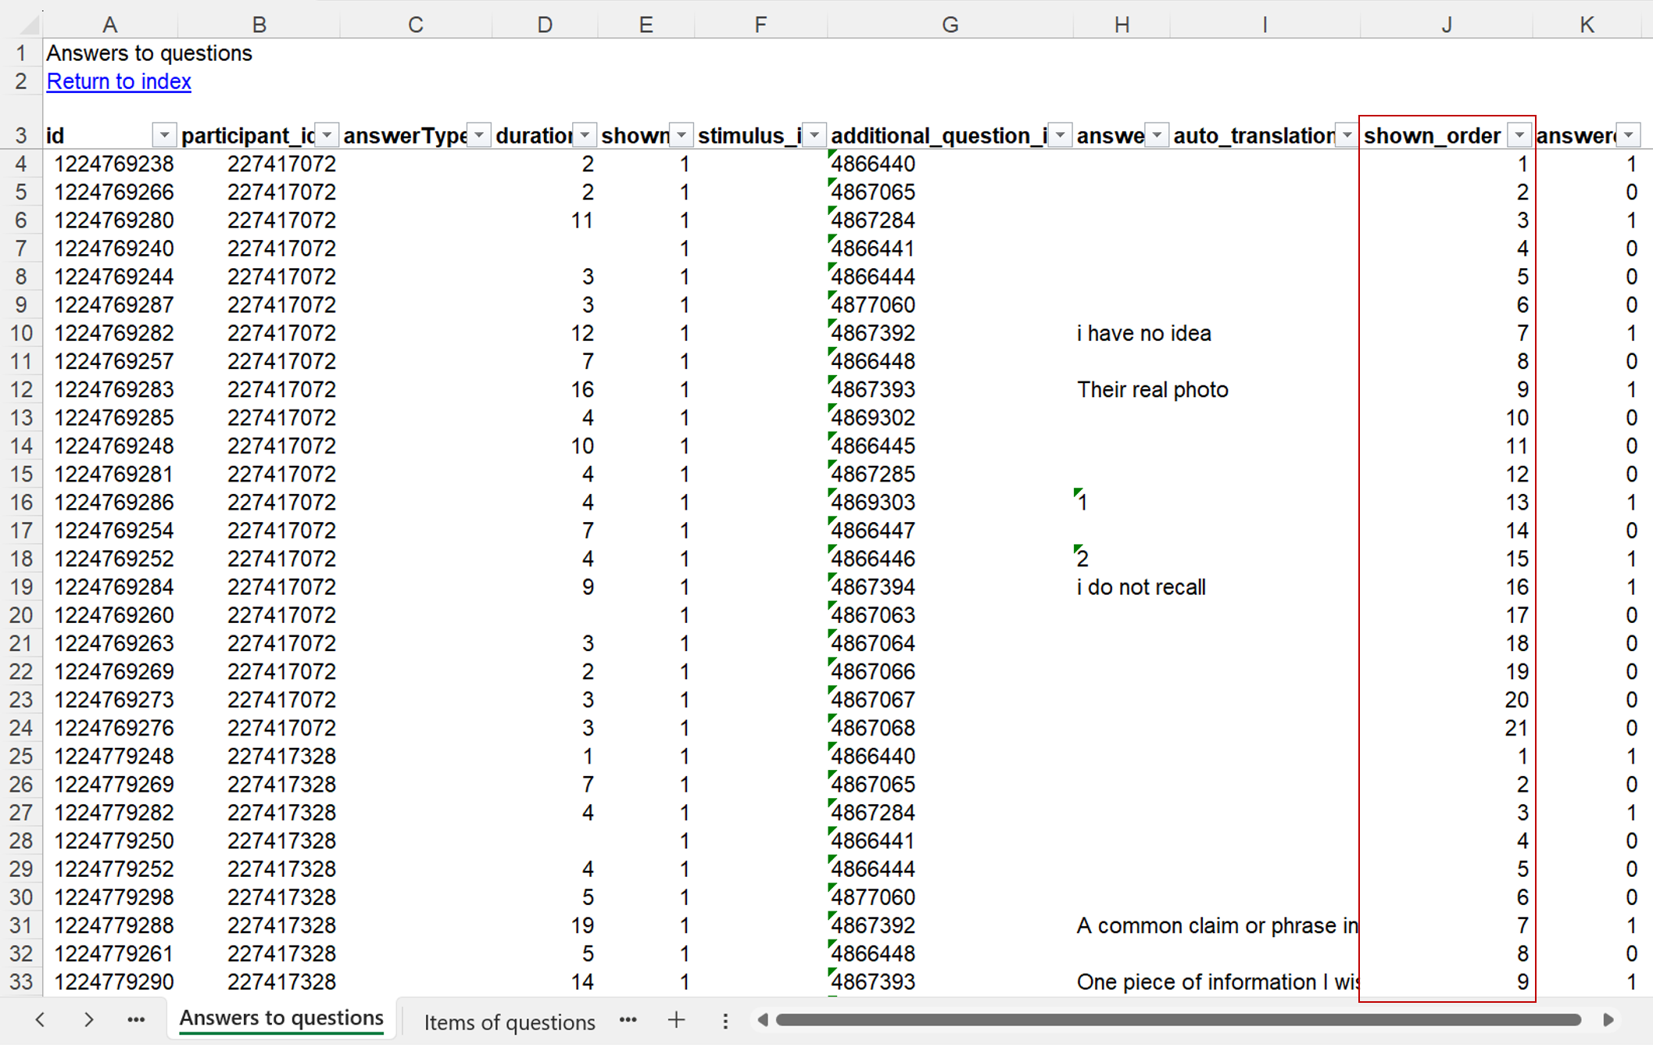Add a new sheet with plus button
The height and width of the screenshot is (1045, 1653).
tap(676, 1020)
